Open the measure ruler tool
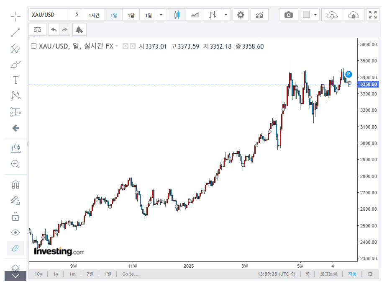 [15, 148]
